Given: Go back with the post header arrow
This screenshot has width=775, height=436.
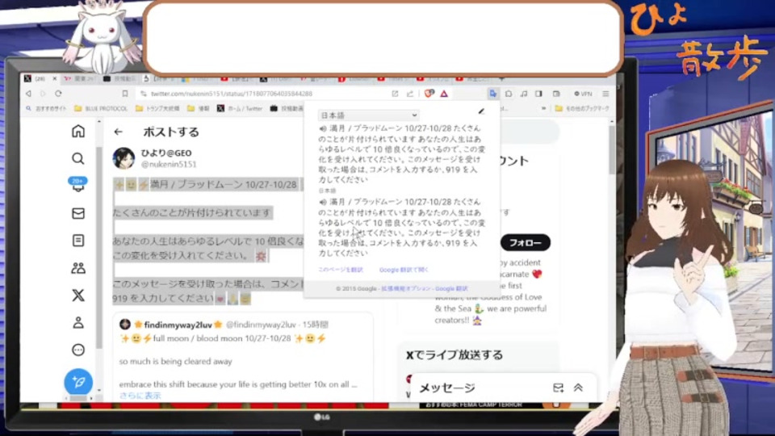Looking at the screenshot, I should click(118, 132).
